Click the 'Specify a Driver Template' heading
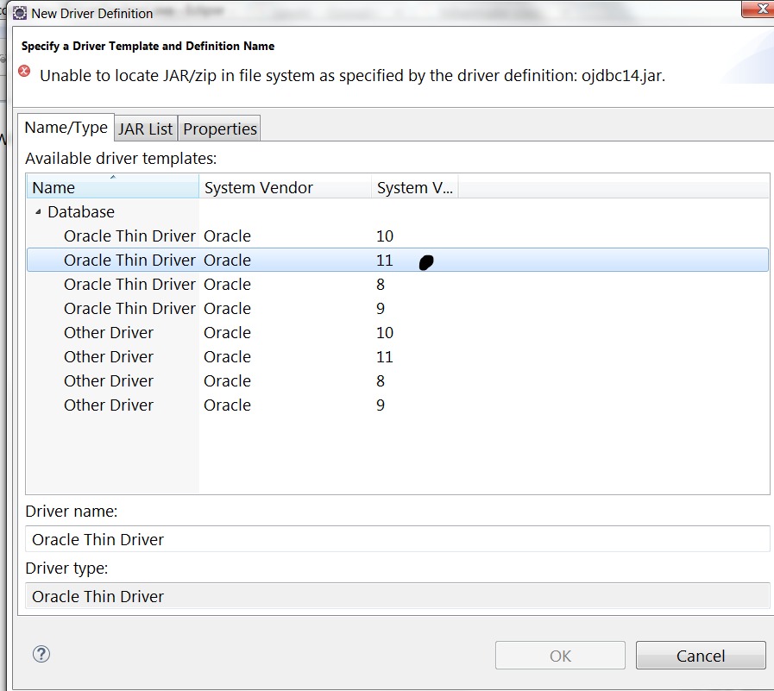This screenshot has height=691, width=774. (148, 46)
